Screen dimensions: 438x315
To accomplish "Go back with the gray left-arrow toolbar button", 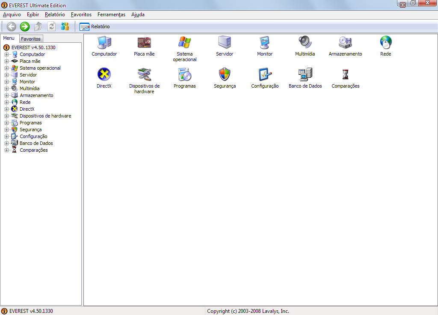I will coord(12,26).
